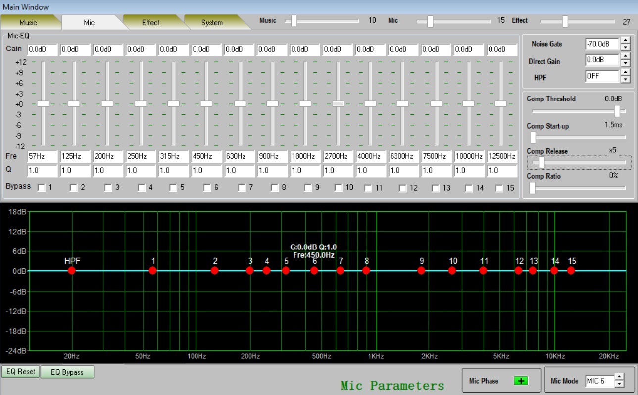The image size is (638, 395).
Task: Switch to the Music tab
Action: click(x=28, y=23)
